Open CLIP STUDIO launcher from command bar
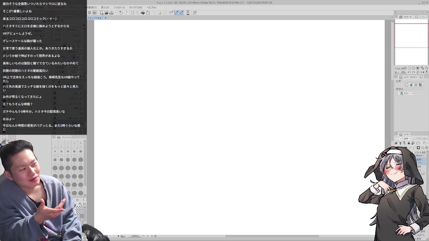This screenshot has width=429, height=241. 95,13
